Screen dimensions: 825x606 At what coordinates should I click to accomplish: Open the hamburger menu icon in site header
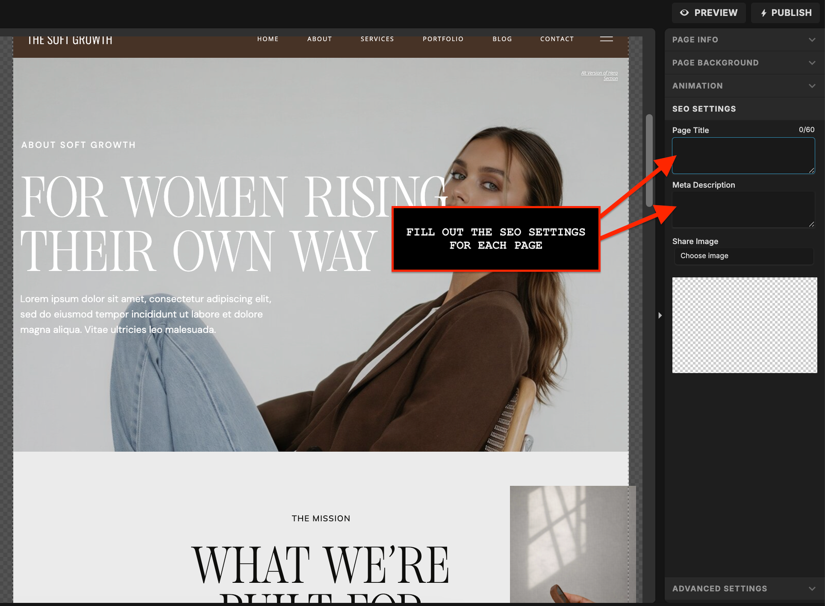pos(606,39)
